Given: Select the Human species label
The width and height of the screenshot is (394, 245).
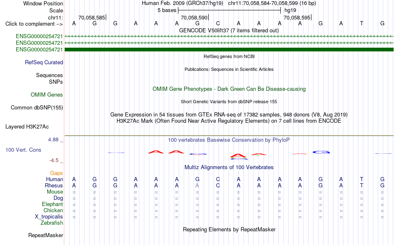Looking at the screenshot, I should 54,179.
